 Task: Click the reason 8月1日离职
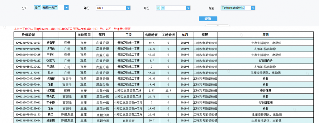(265, 102)
